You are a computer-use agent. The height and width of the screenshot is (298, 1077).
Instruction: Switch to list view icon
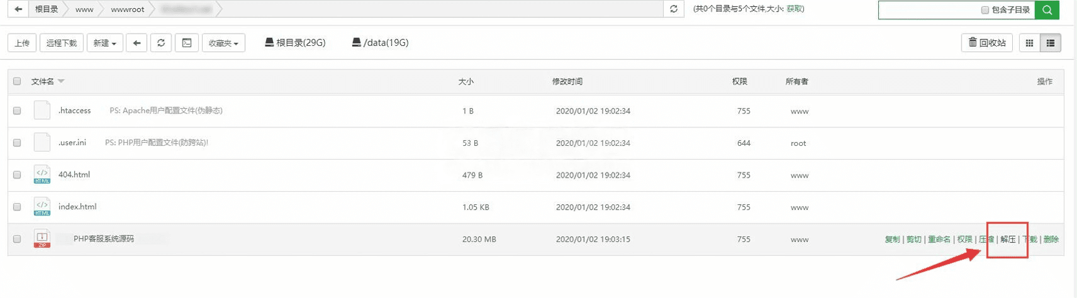point(1050,43)
